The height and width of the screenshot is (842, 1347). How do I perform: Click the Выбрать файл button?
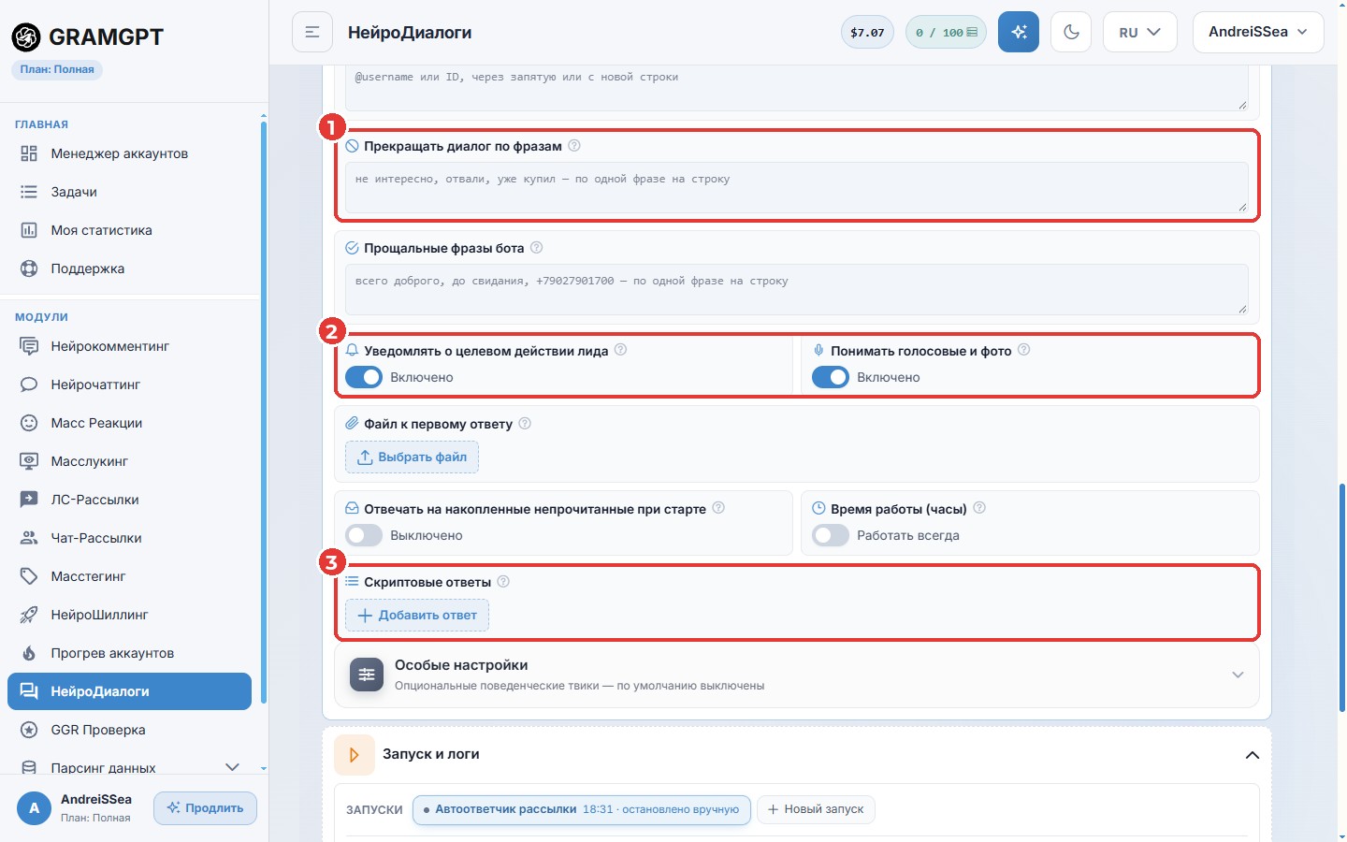pos(413,457)
